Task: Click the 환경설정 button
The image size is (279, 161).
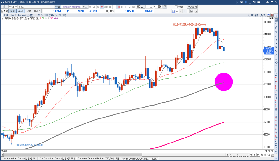Action: (192, 7)
